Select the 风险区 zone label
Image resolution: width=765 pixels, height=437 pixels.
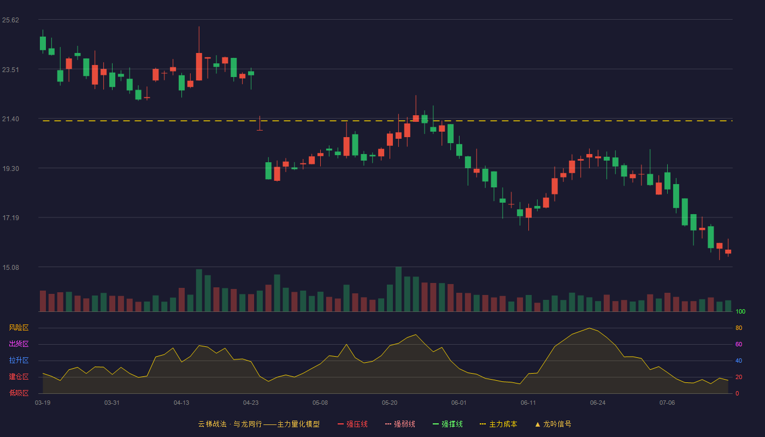pyautogui.click(x=19, y=328)
